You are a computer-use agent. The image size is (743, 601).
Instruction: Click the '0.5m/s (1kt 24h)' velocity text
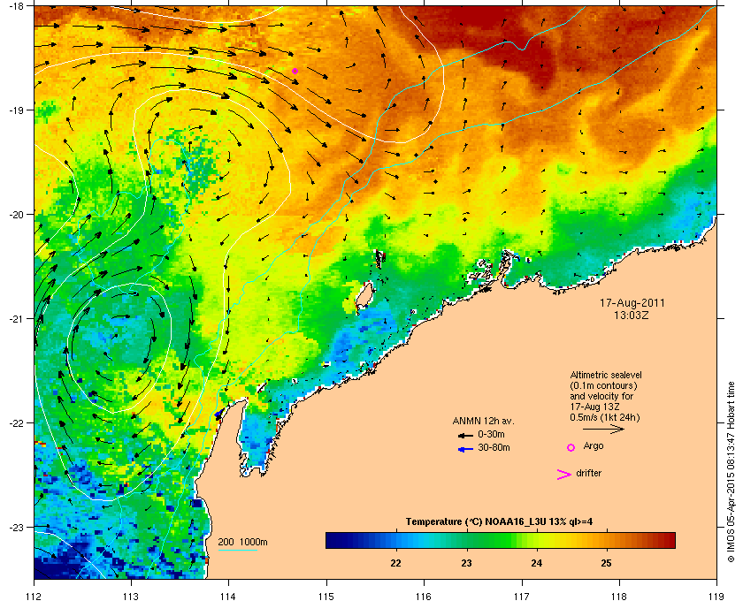605,418
